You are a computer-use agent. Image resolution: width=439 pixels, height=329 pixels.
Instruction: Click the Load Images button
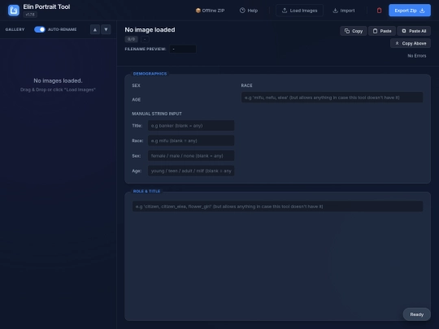tap(299, 11)
